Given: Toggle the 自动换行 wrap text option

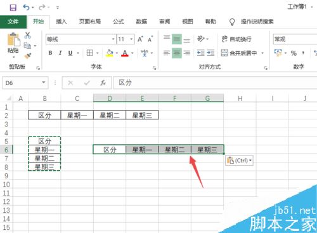Looking at the screenshot, I should click(x=236, y=39).
